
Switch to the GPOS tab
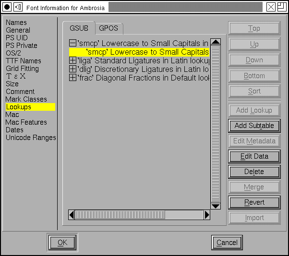(108, 28)
